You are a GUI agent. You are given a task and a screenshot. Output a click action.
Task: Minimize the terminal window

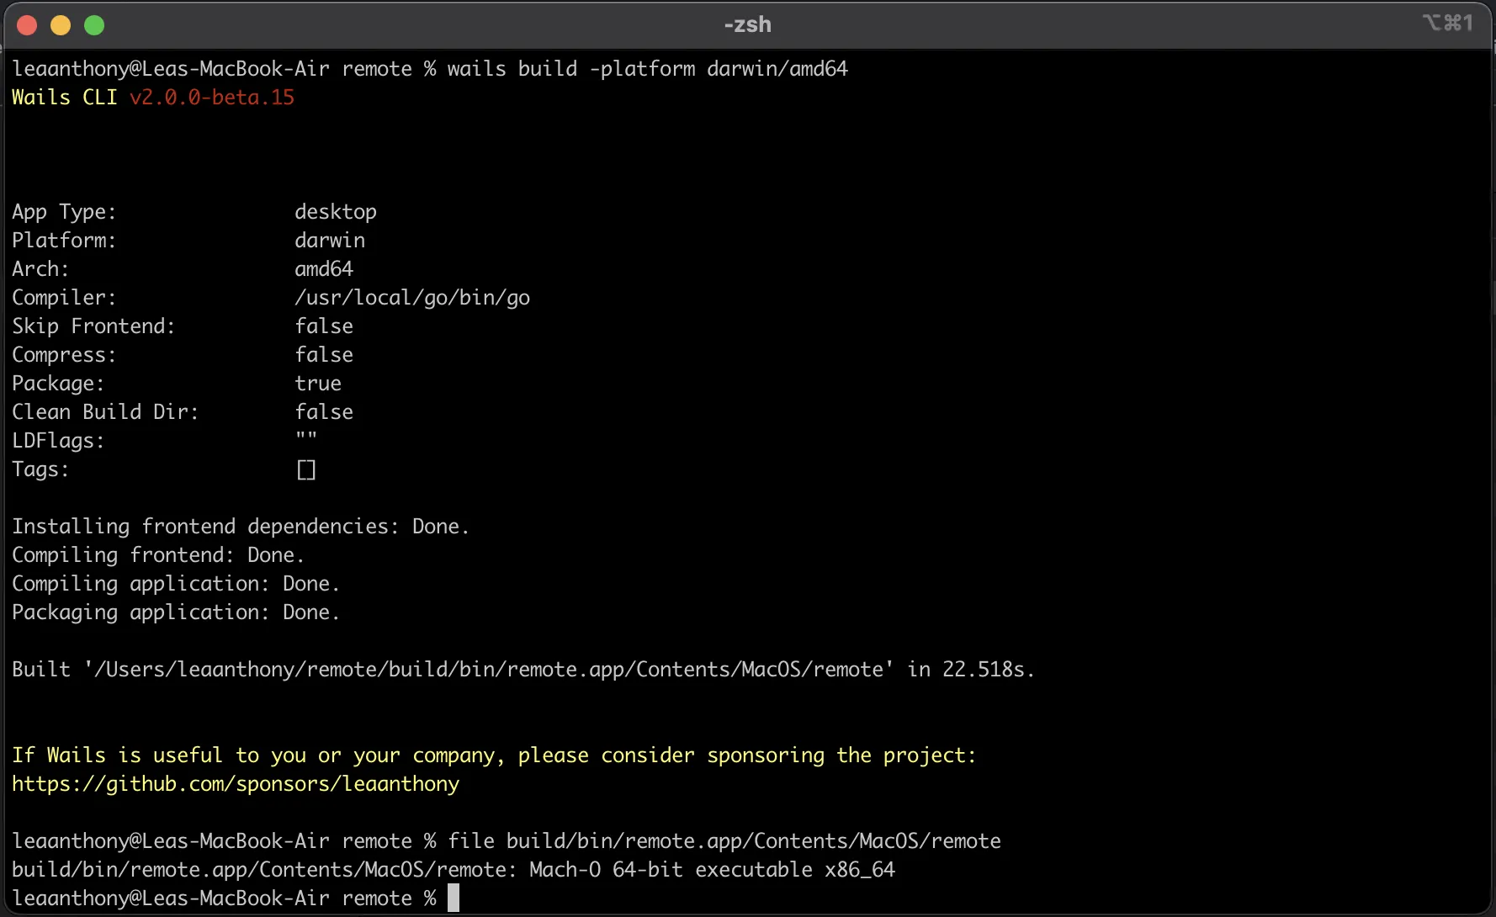tap(60, 24)
